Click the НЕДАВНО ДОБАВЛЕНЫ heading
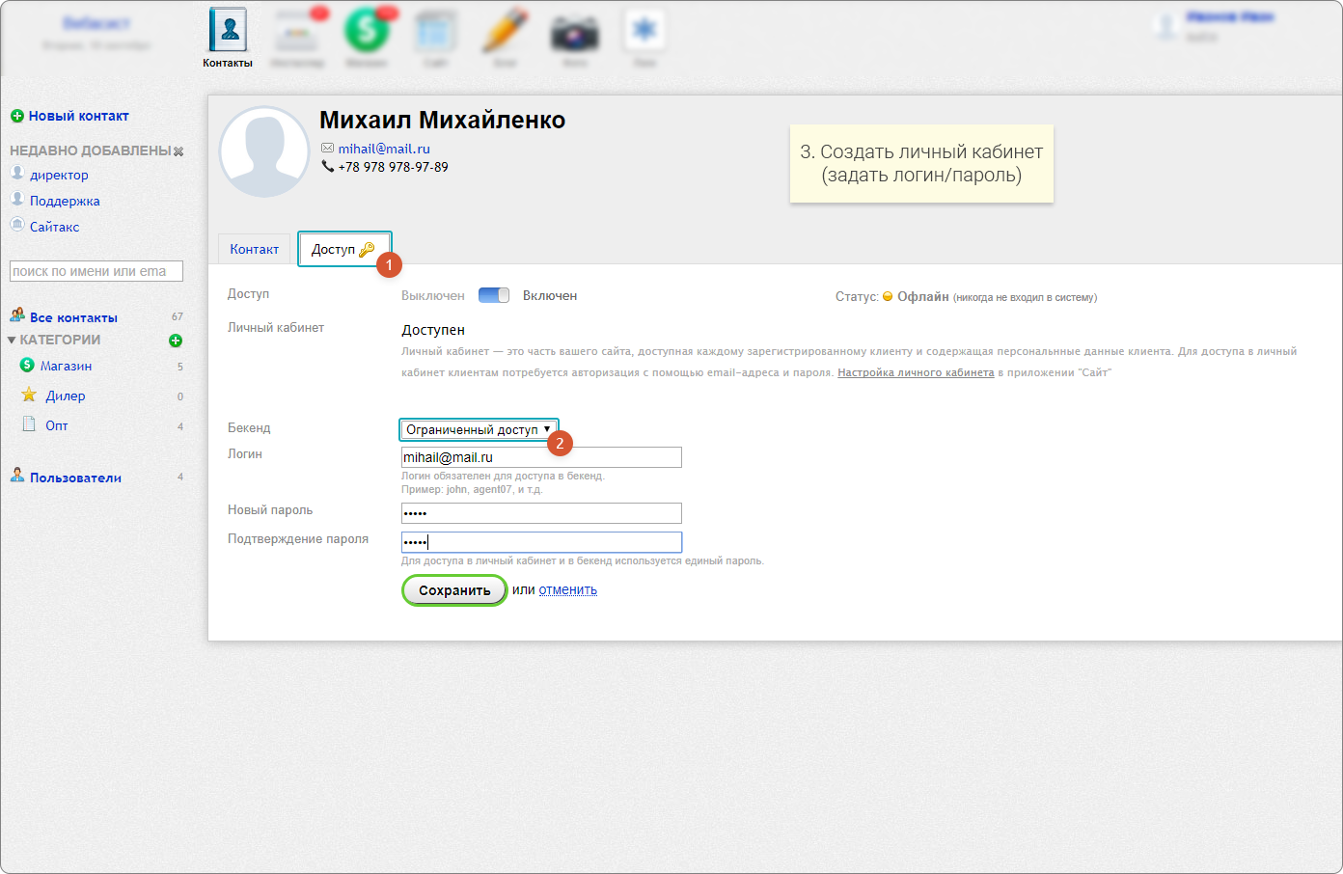 (x=91, y=150)
